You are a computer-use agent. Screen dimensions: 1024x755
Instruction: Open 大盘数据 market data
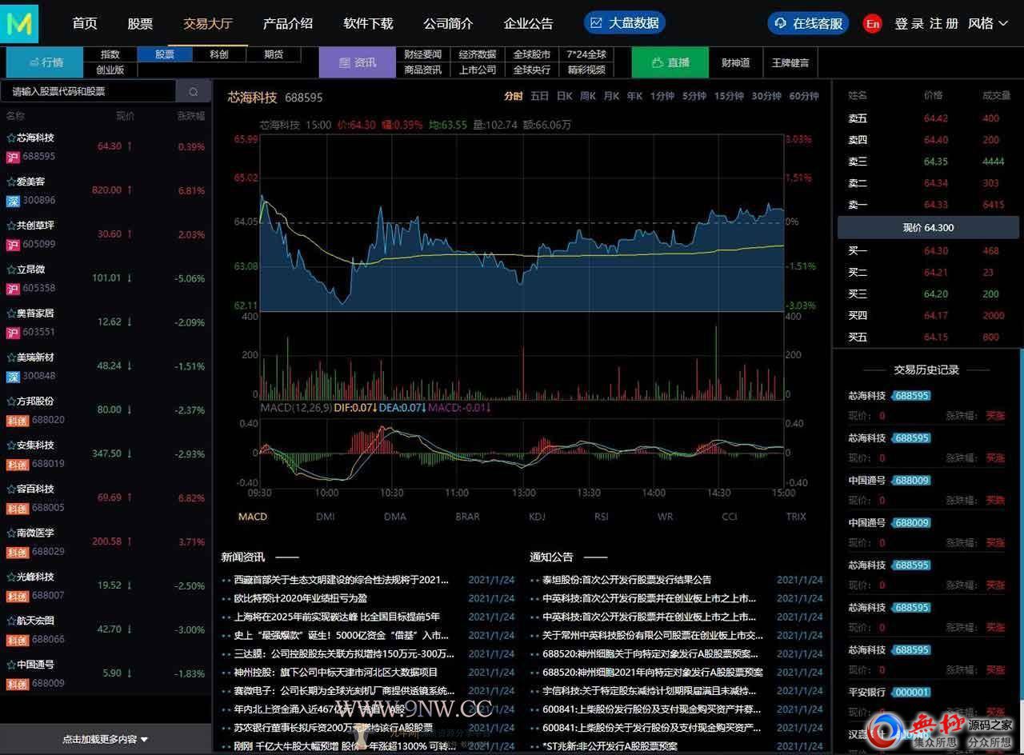(625, 23)
